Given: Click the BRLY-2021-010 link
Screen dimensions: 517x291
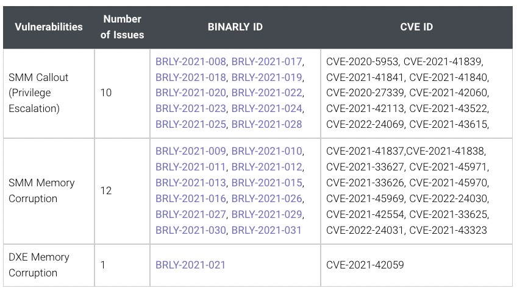Looking at the screenshot, I should 266,151.
